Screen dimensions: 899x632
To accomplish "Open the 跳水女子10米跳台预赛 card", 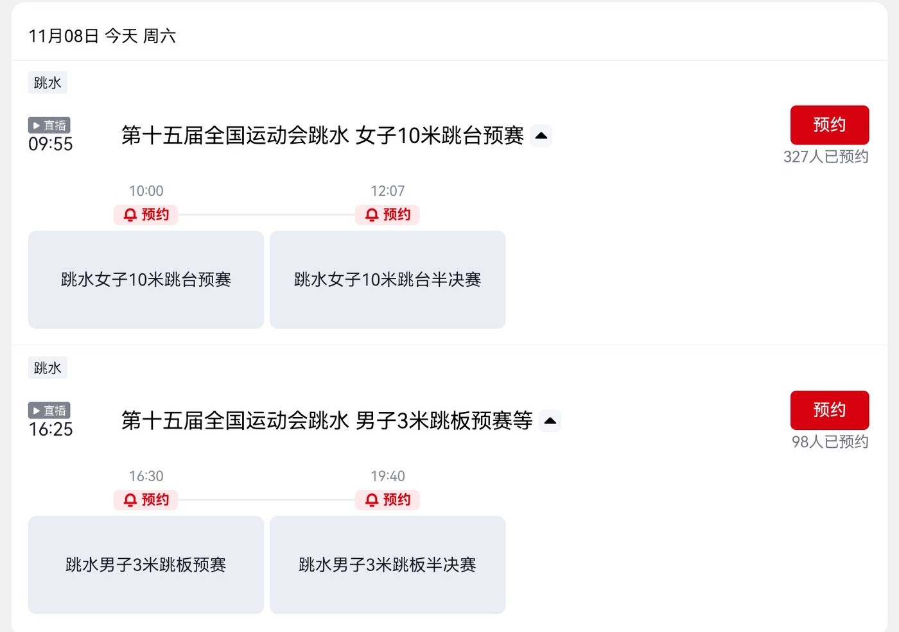I will point(146,280).
